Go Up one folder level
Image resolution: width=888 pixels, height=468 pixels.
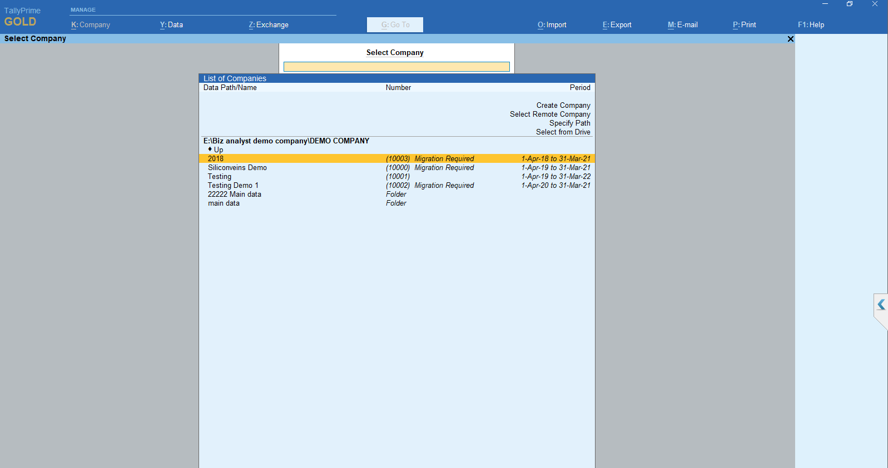pos(216,150)
